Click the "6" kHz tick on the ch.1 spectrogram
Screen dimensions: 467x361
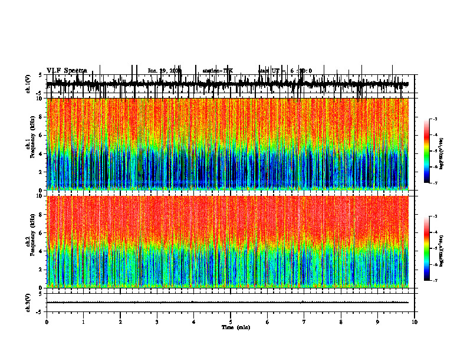42,135
